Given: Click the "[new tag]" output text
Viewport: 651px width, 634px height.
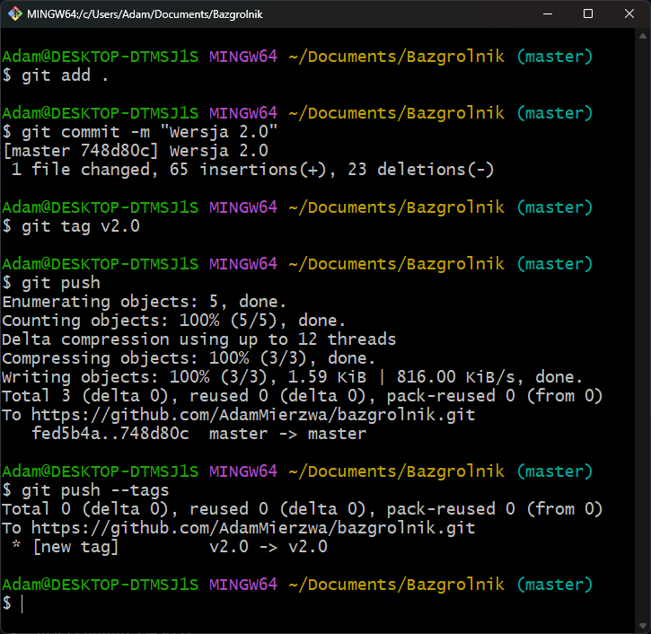Looking at the screenshot, I should tap(75, 547).
